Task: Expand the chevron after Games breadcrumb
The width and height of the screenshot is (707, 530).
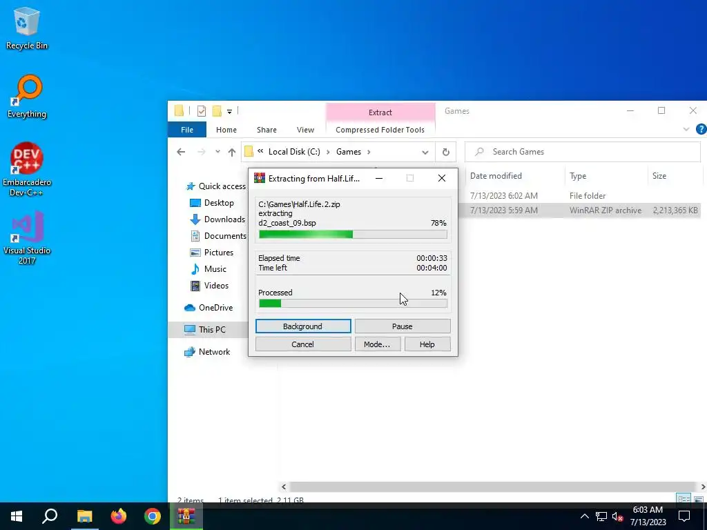Action: pyautogui.click(x=369, y=152)
